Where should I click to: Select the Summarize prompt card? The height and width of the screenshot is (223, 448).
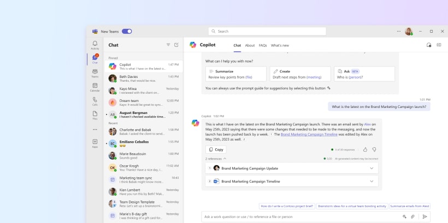click(235, 74)
